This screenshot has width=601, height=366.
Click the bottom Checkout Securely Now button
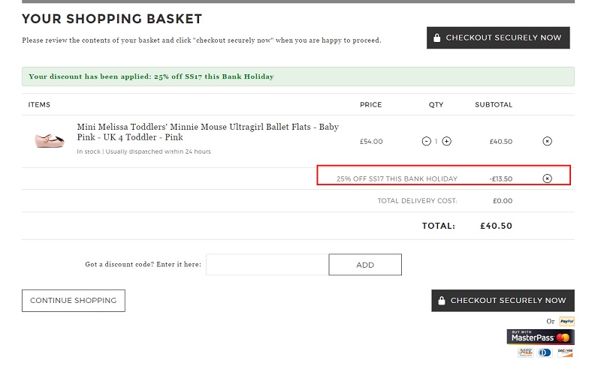coord(503,300)
